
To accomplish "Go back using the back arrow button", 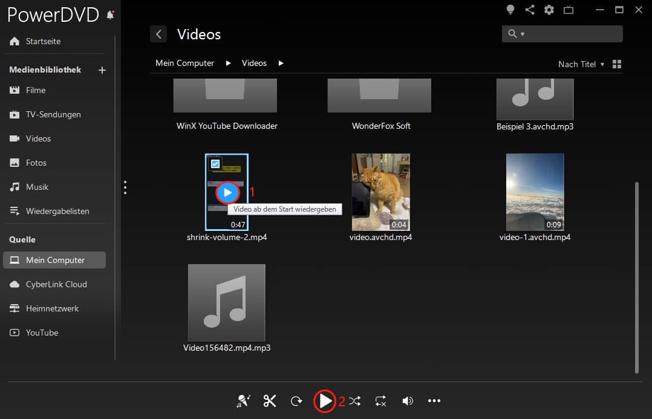I will (x=158, y=34).
